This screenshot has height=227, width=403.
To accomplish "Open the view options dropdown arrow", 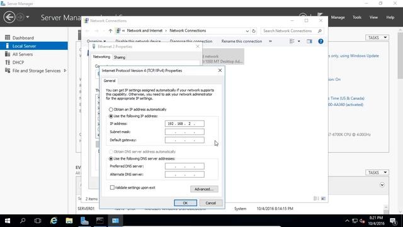I will click(x=299, y=41).
